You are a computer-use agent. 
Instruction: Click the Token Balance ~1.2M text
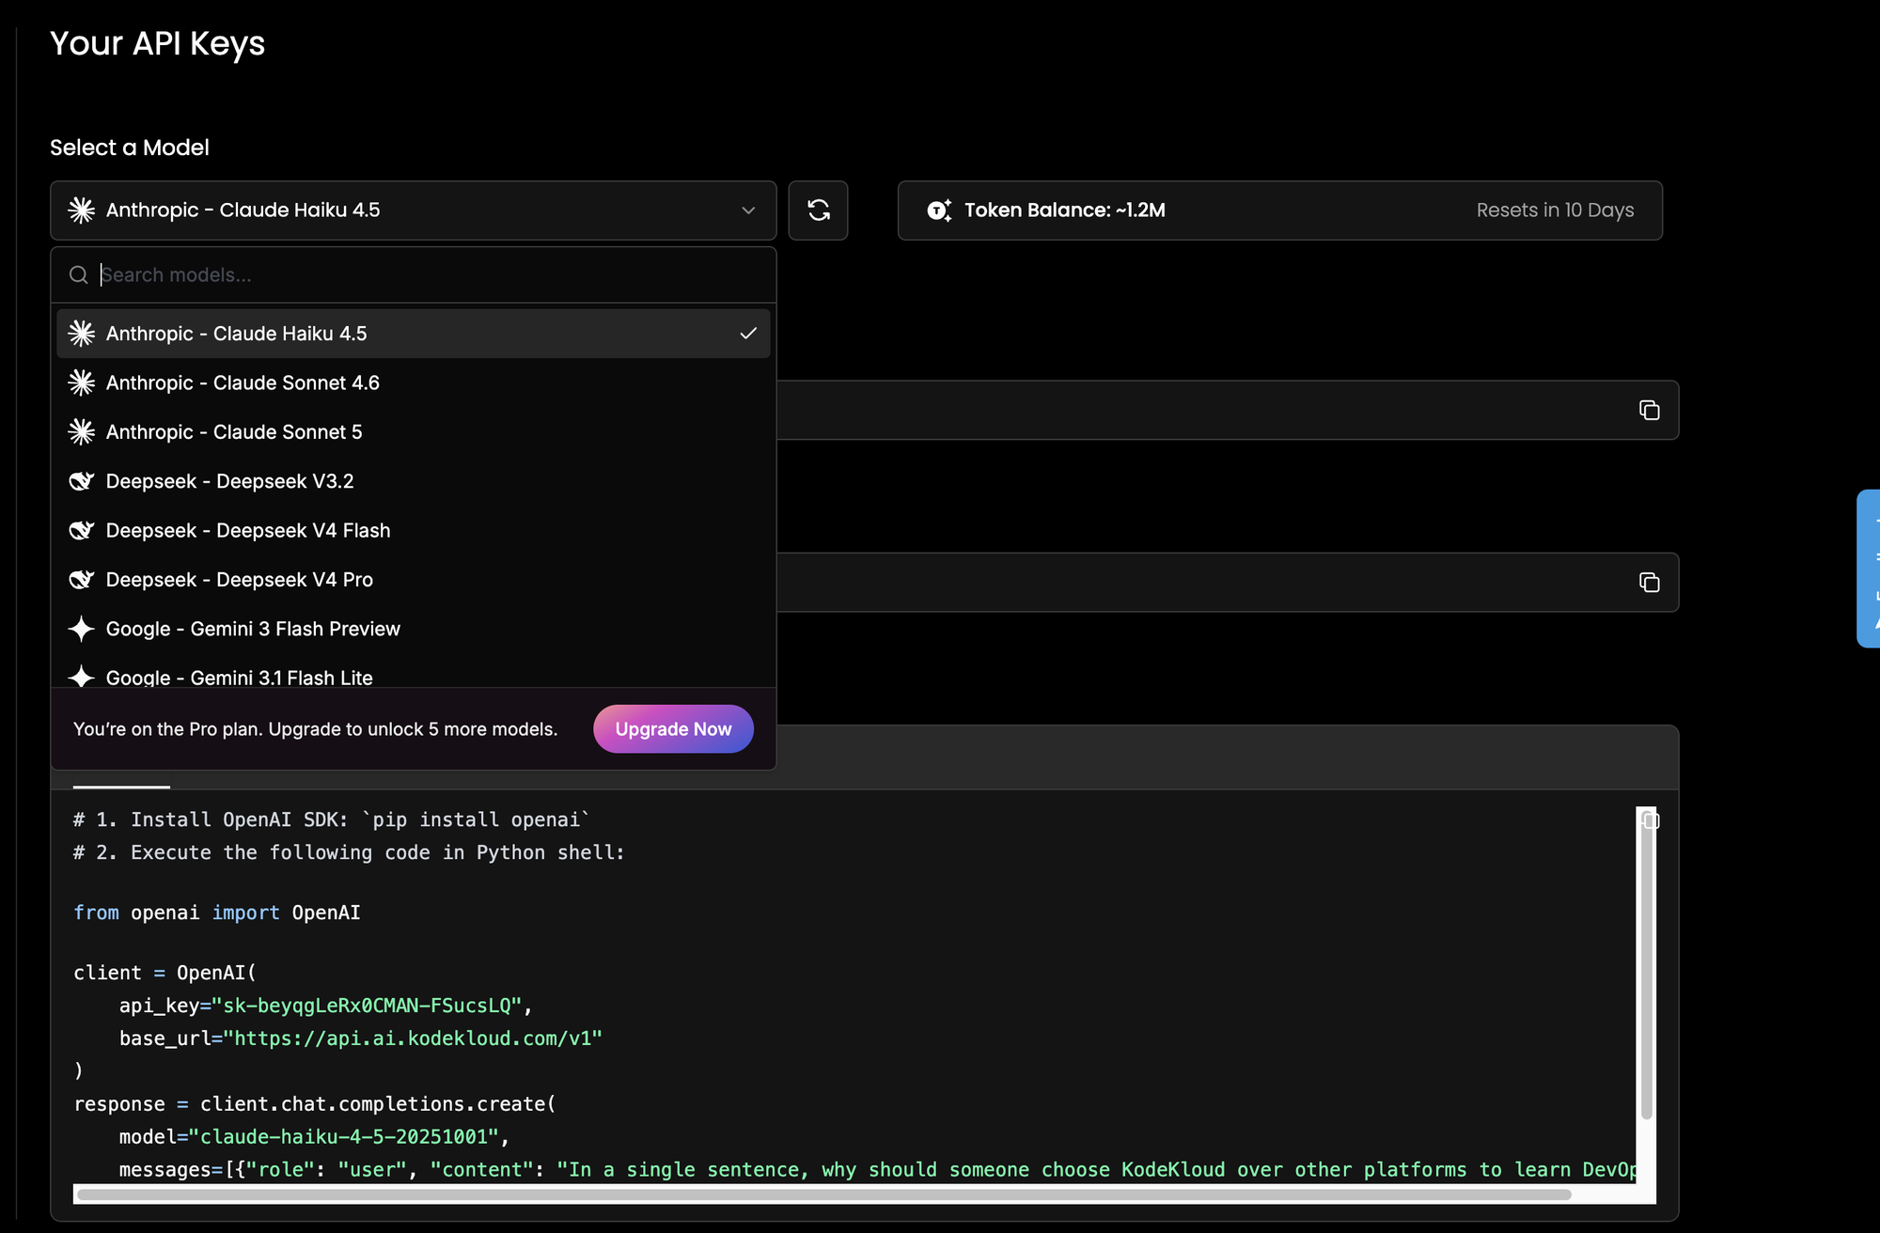1064,211
